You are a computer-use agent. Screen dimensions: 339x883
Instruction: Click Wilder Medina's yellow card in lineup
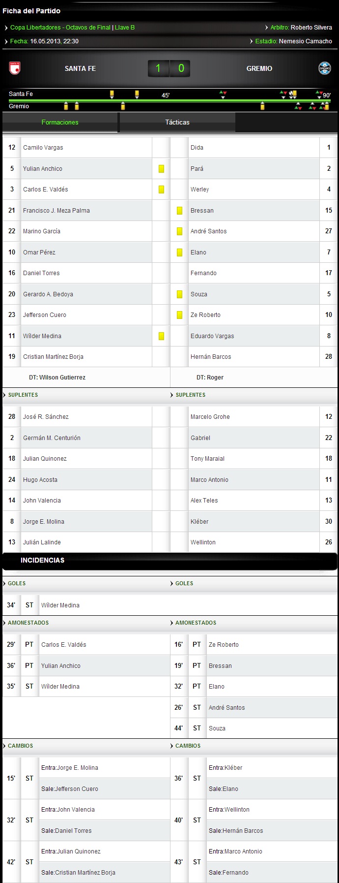click(x=161, y=336)
